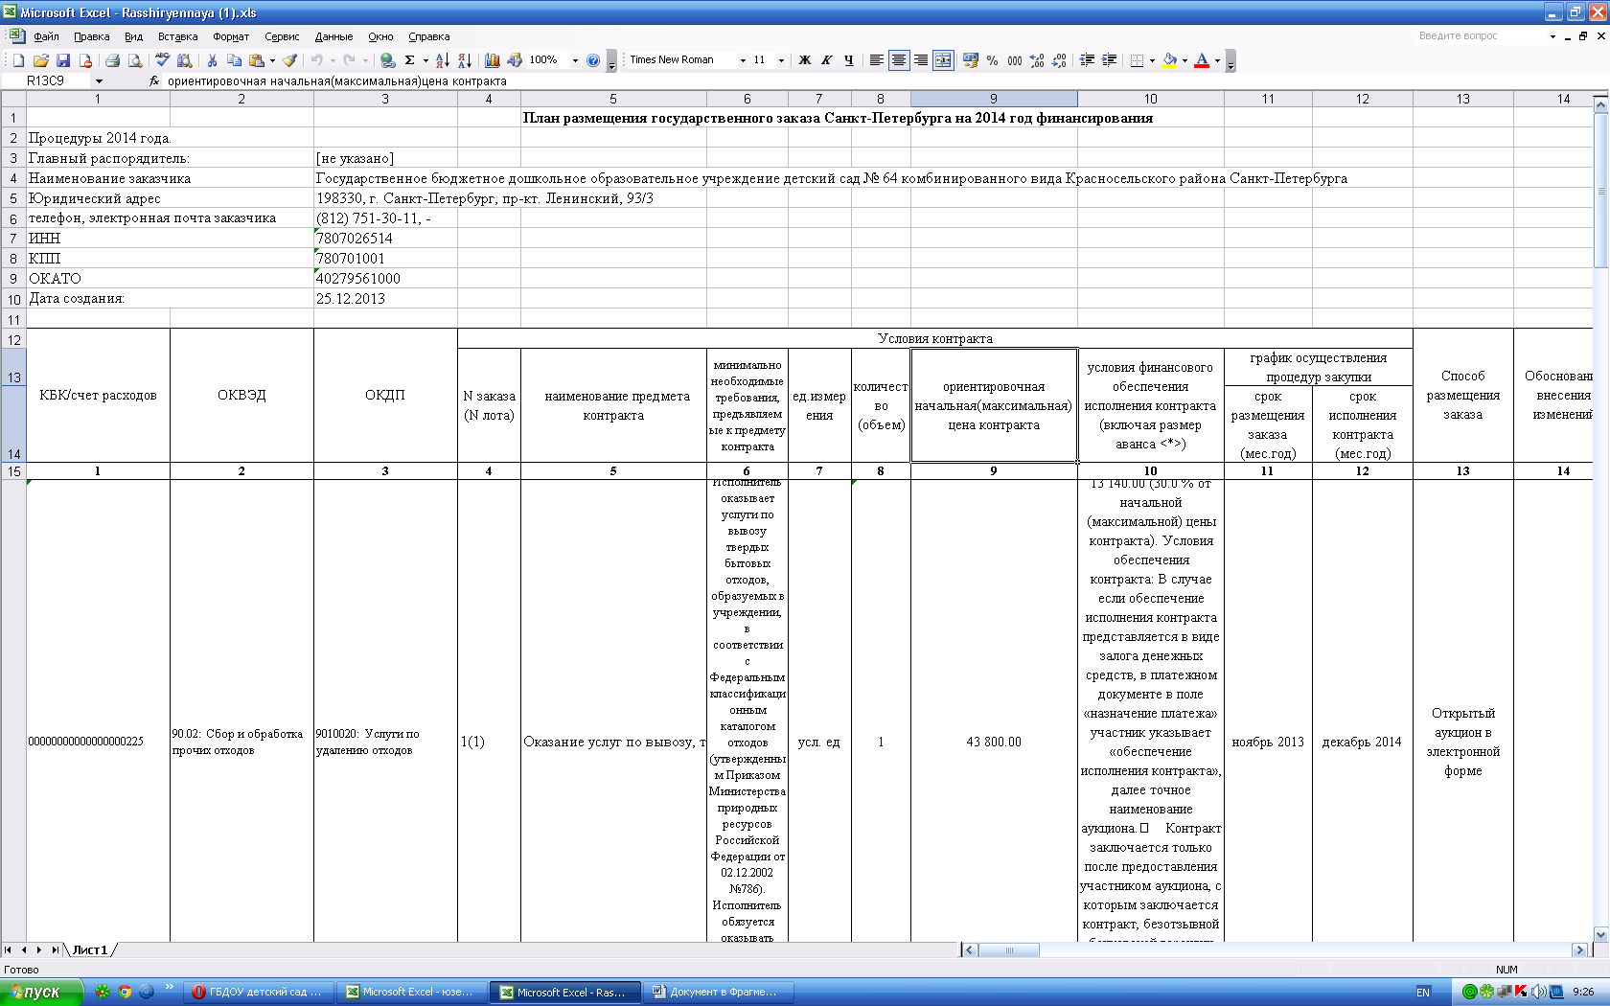Align cell text to the right

click(921, 60)
